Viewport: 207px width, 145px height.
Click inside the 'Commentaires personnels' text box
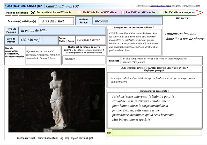(x=154, y=110)
